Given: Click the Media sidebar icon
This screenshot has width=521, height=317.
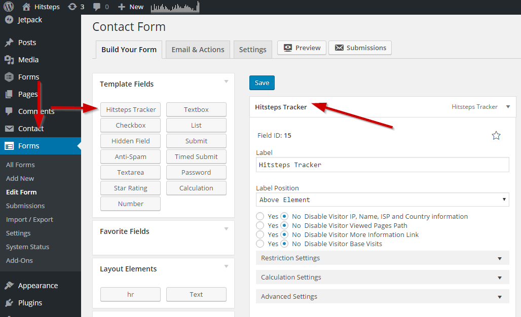Looking at the screenshot, I should pos(9,60).
